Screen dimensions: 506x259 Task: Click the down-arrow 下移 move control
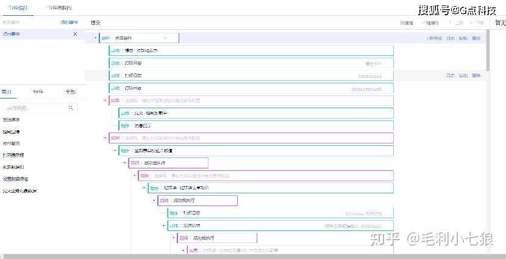tap(476, 23)
